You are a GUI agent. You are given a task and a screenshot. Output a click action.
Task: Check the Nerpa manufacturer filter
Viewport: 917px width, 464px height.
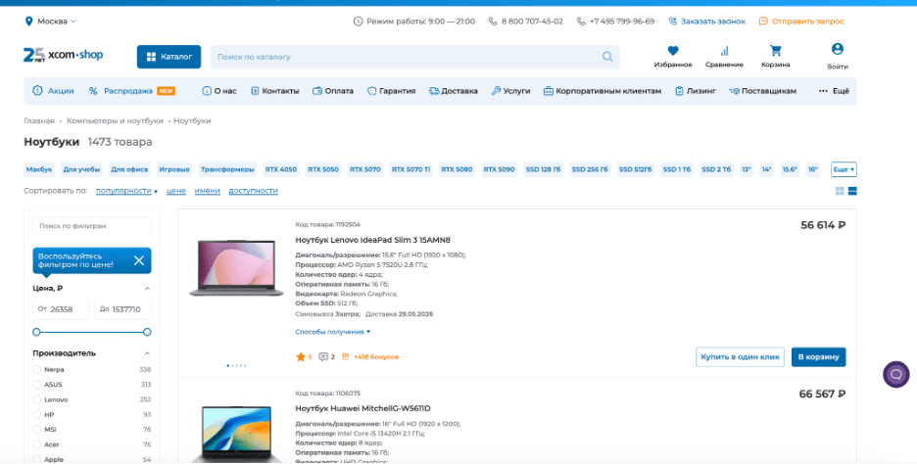37,369
